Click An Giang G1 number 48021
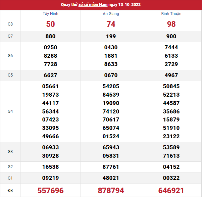This screenshot has width=202, height=197. (111, 178)
